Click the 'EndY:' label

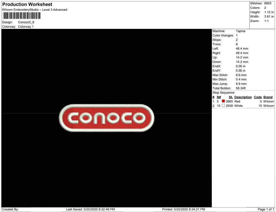click(217, 70)
